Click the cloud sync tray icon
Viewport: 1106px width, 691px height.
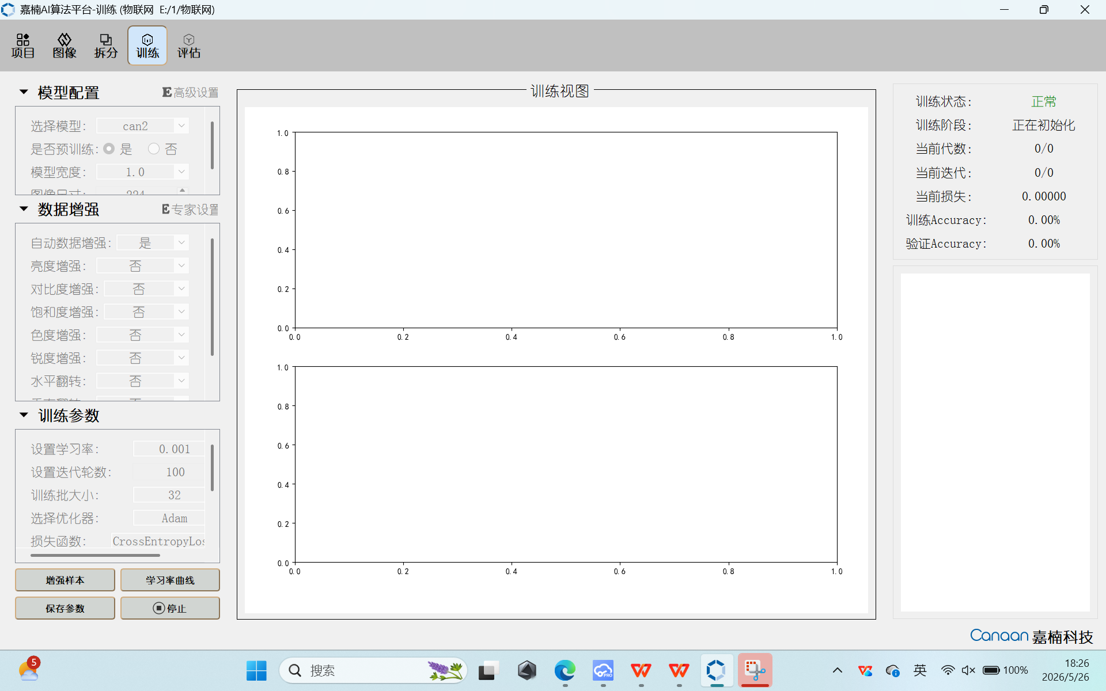point(893,670)
